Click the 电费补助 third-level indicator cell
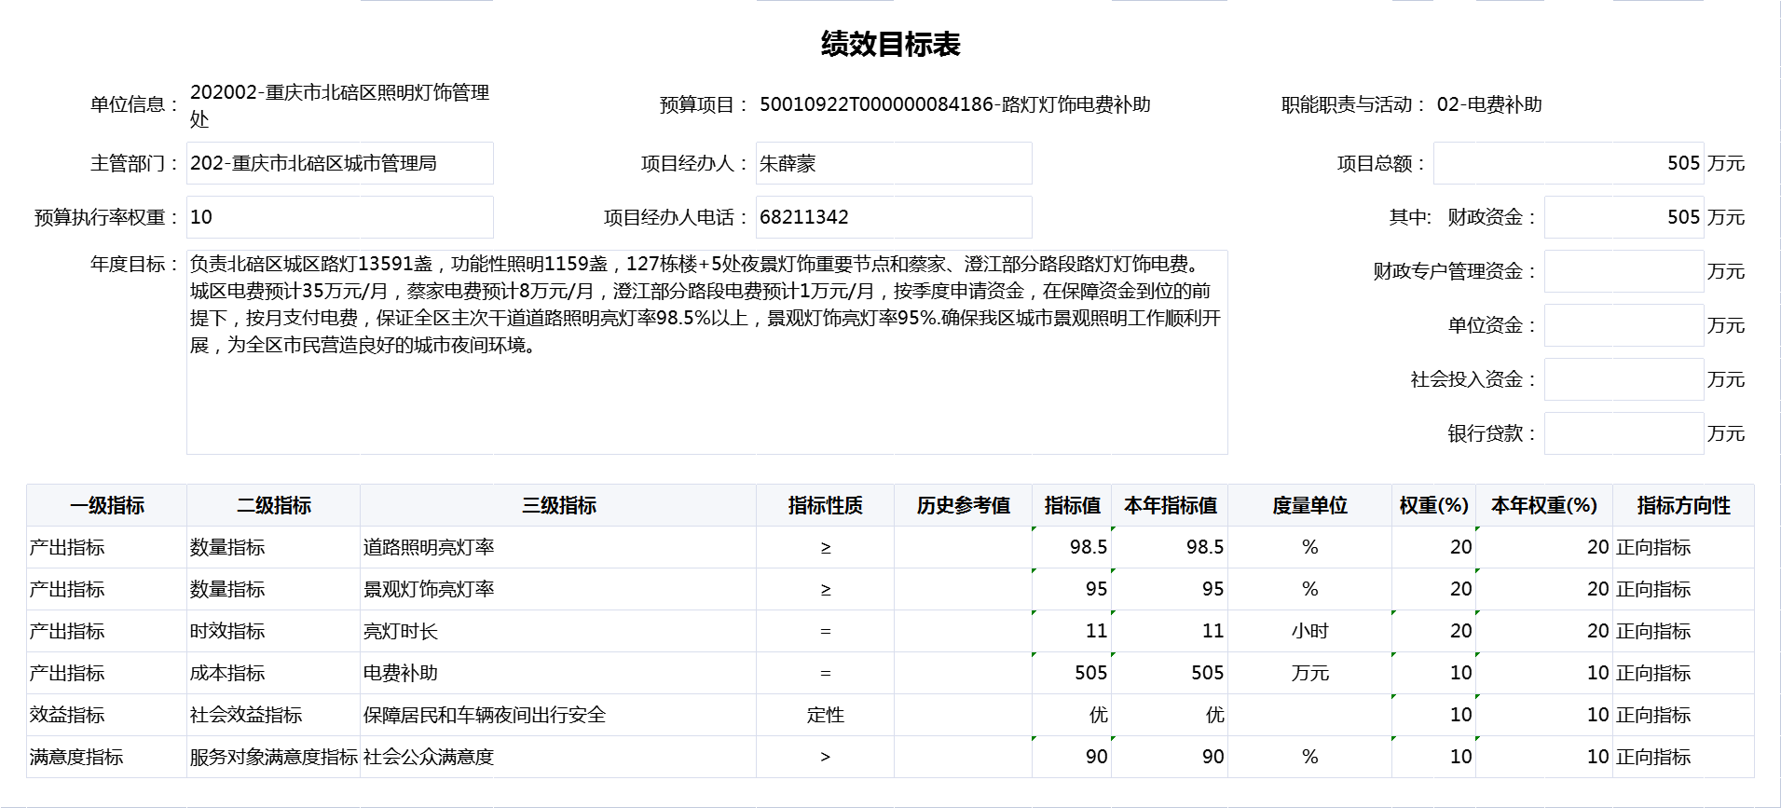The width and height of the screenshot is (1781, 808). pyautogui.click(x=558, y=673)
